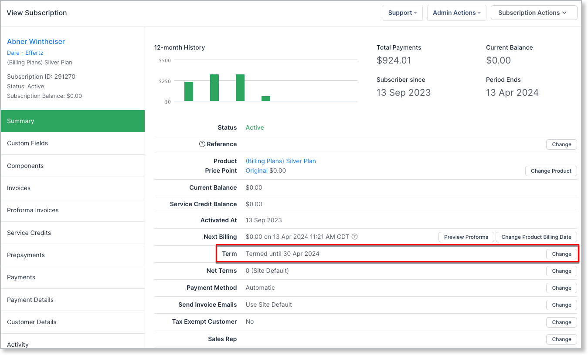The height and width of the screenshot is (355, 588).
Task: Click the Preview Proforma button
Action: point(466,237)
